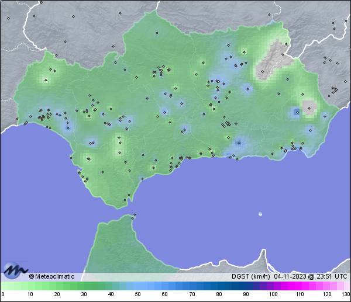The width and height of the screenshot is (351, 302).
Task: Click the 0 label on the color scale
Action: pos(3,294)
